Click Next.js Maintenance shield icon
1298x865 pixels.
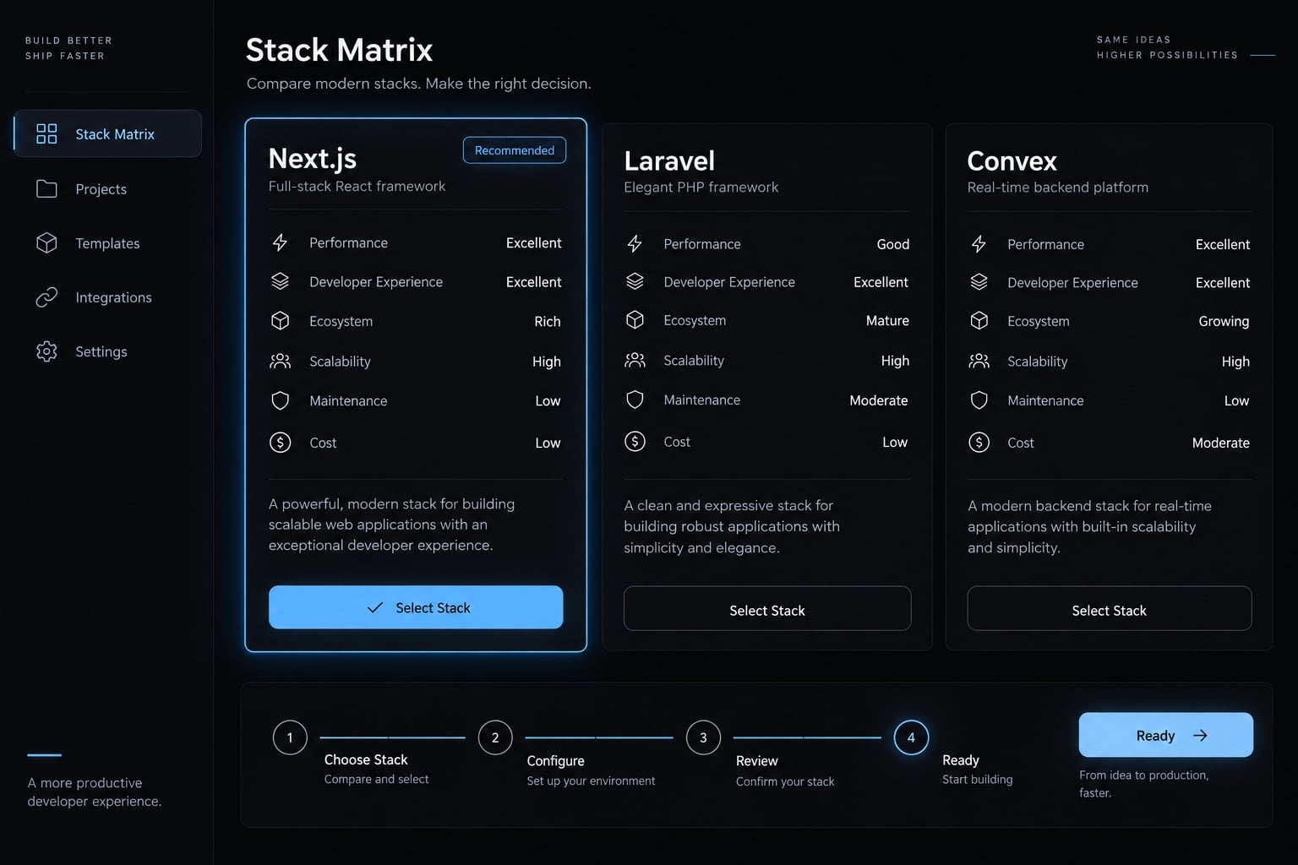pyautogui.click(x=280, y=400)
